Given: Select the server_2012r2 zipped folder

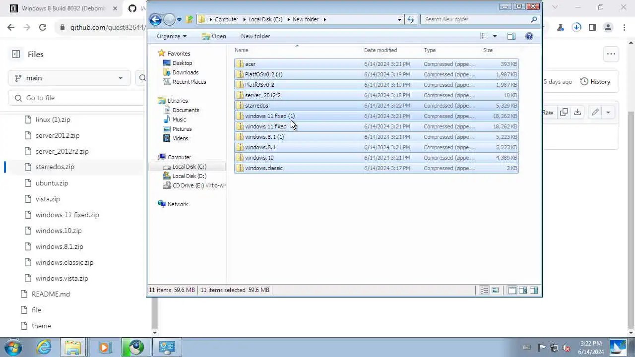Looking at the screenshot, I should 376,95.
